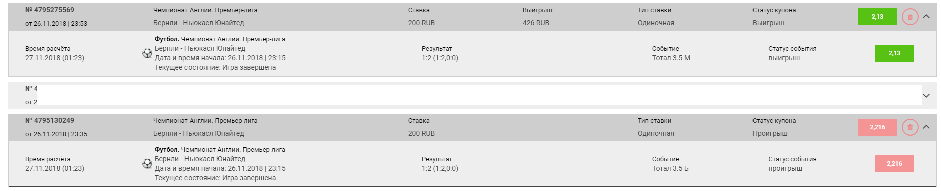Open Бернли - Ньюкасл Юнайтед in winning coupon header
Screen dimensions: 941x191
[x=199, y=23]
